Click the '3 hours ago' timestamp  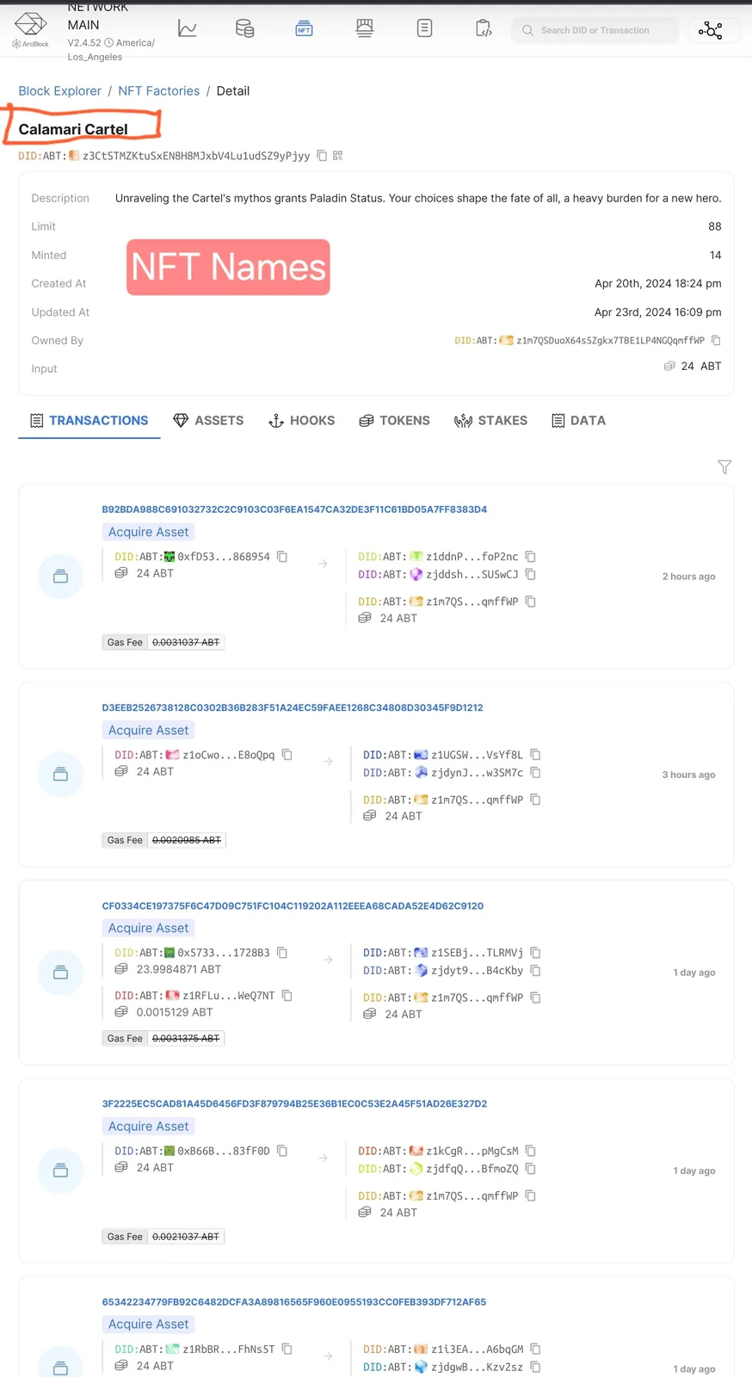coord(688,775)
